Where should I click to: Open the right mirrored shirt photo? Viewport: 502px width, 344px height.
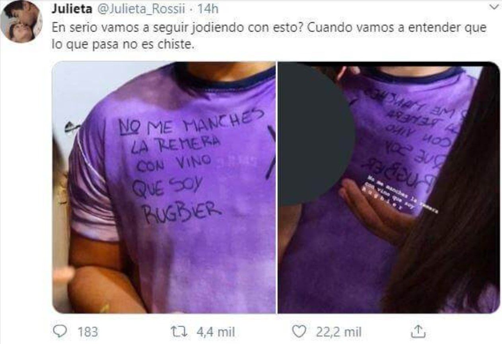[389, 187]
